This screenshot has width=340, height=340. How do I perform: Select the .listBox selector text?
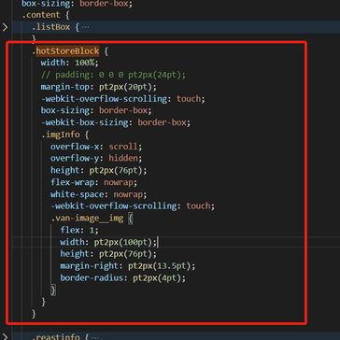[x=50, y=27]
